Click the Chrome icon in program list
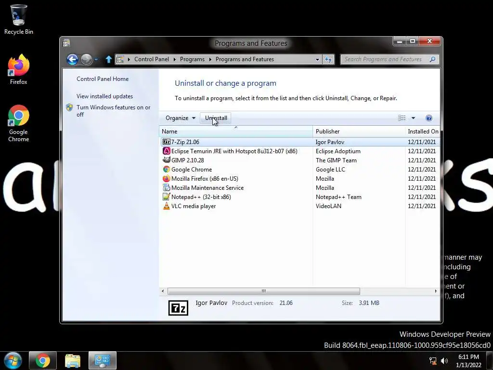The image size is (493, 370). (x=166, y=169)
